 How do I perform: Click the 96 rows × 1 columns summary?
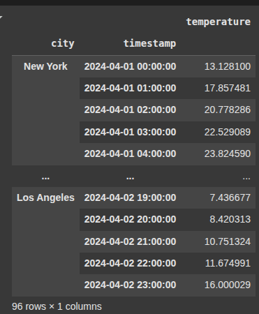57,306
